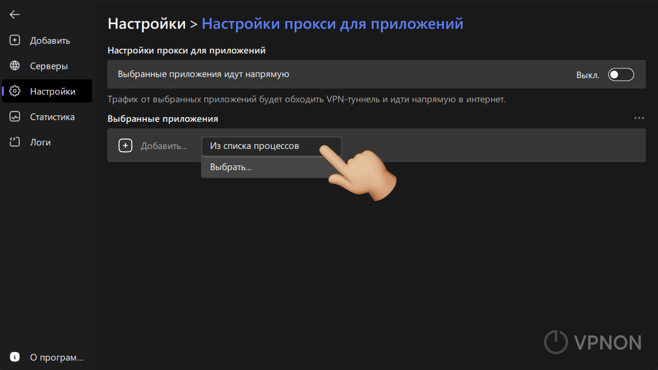
Task: Open the ellipsis menu near Выбранные приложения
Action: [x=639, y=118]
